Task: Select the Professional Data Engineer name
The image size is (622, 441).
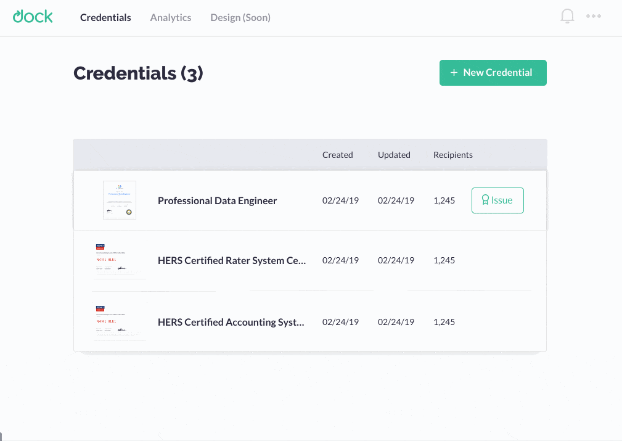Action: pos(218,201)
